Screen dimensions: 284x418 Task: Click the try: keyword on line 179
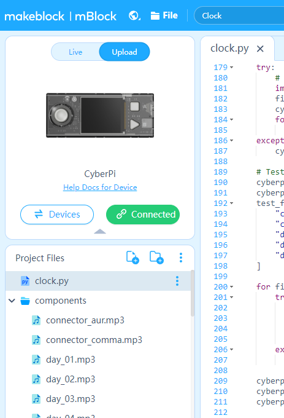tap(265, 68)
